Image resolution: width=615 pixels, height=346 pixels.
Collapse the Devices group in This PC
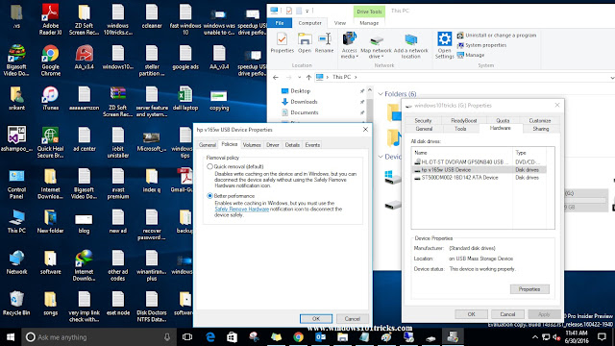click(381, 157)
